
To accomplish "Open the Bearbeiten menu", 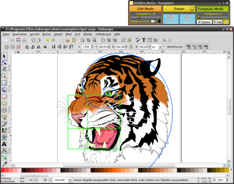I will tap(20, 34).
